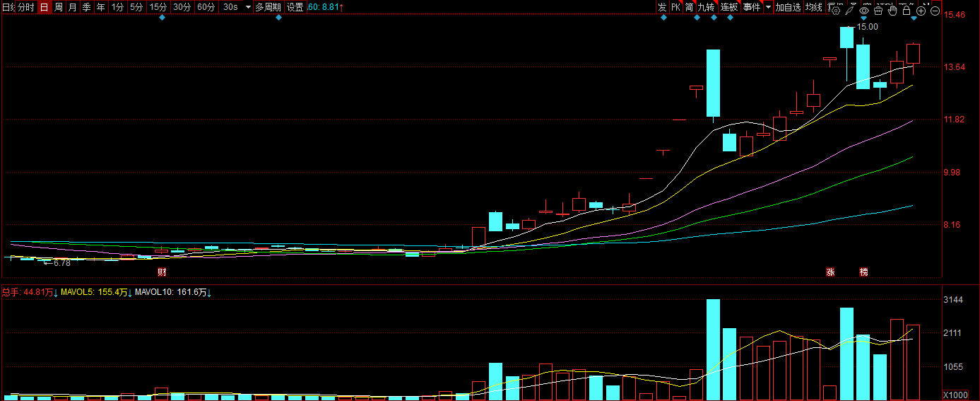Screen dimensions: 980x401
Task: Click the 发 toolbar button
Action: 662,7
